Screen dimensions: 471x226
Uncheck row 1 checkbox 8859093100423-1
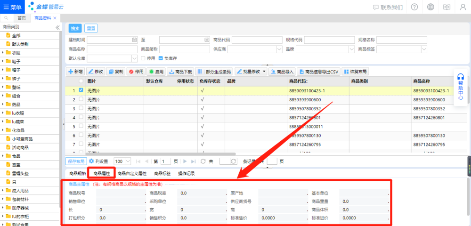coord(81,90)
